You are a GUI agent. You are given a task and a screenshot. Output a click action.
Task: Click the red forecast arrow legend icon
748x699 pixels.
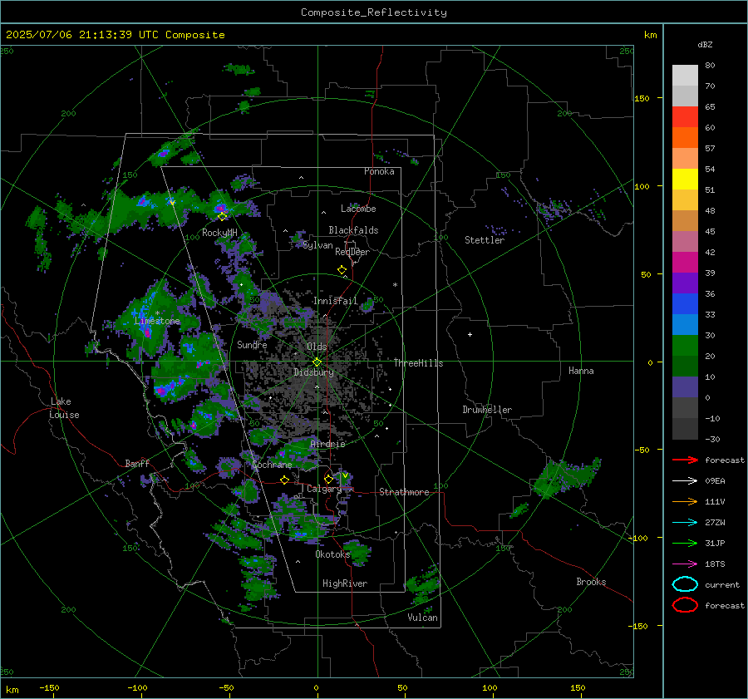[x=685, y=460]
